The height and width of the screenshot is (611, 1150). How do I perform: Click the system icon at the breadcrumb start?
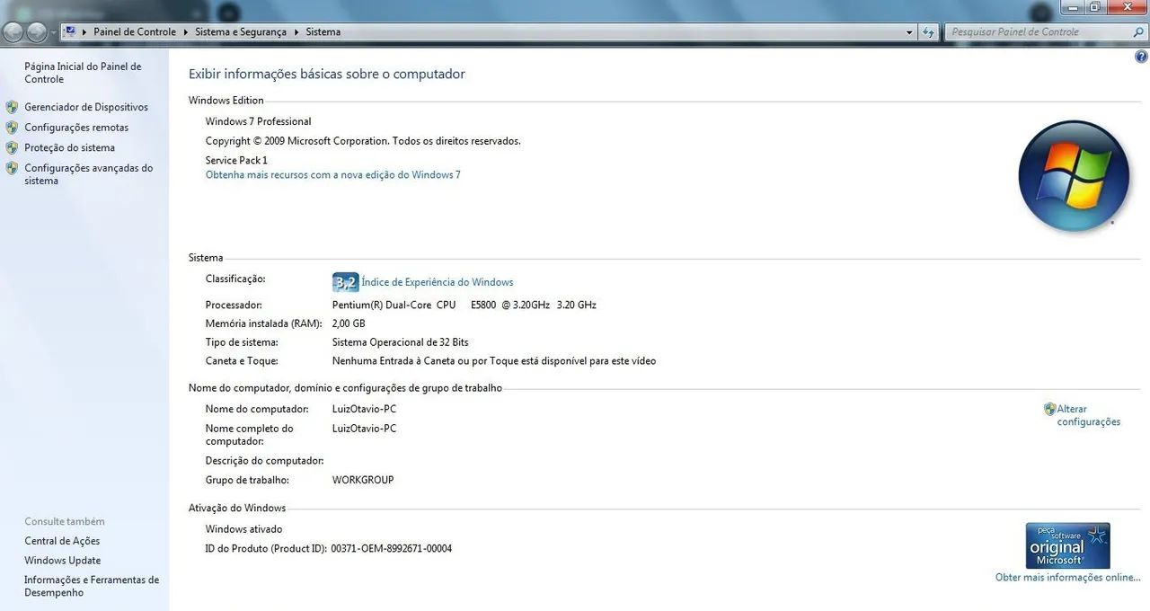tap(69, 31)
